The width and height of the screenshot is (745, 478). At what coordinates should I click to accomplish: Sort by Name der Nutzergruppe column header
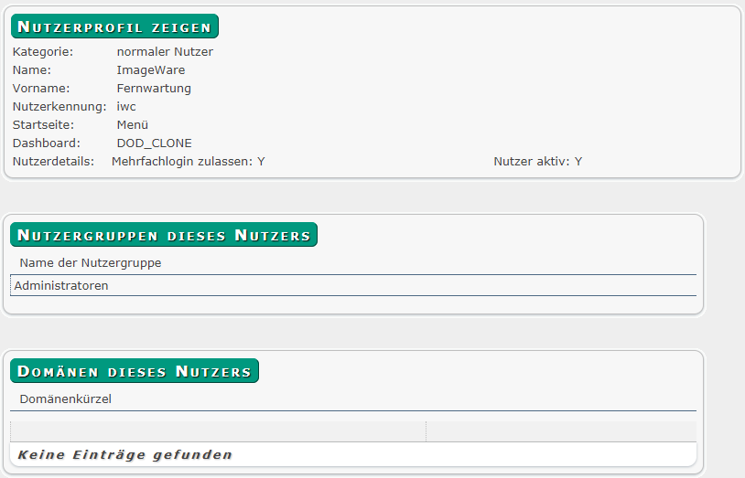coord(91,263)
